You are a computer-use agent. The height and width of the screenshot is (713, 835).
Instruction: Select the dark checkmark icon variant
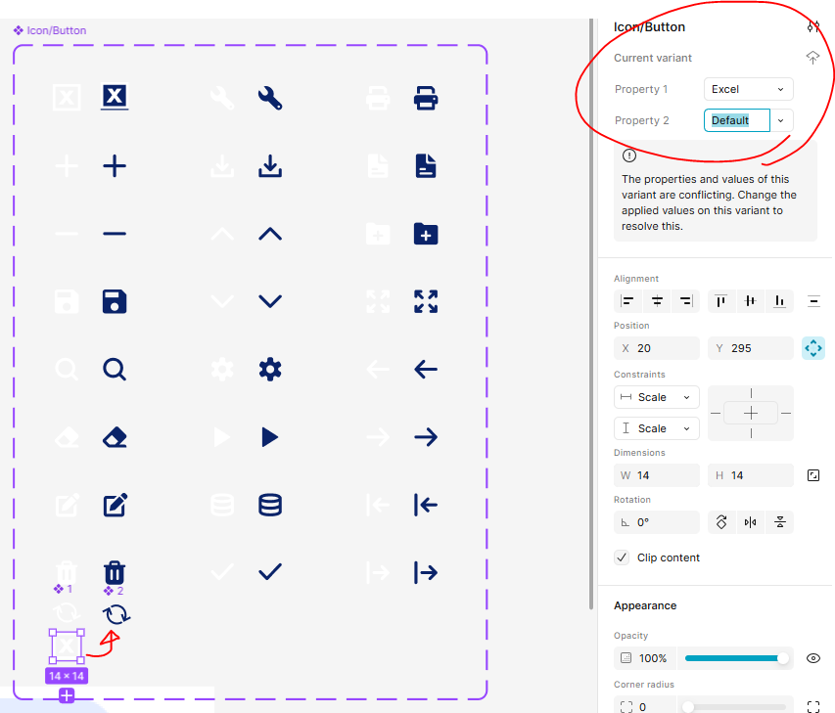pos(270,572)
